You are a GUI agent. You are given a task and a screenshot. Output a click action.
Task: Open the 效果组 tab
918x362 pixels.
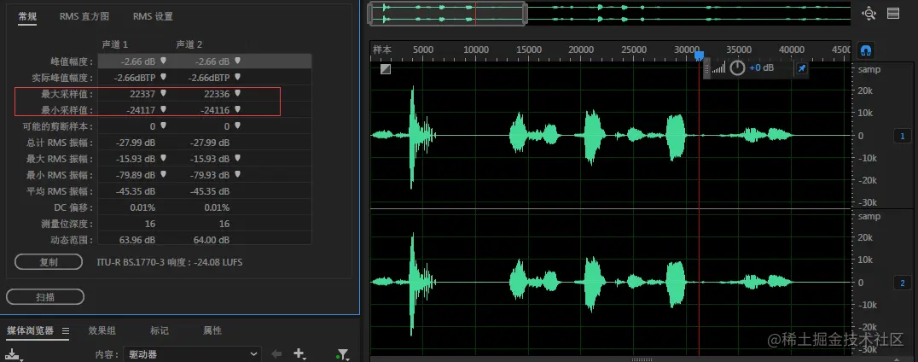(102, 330)
